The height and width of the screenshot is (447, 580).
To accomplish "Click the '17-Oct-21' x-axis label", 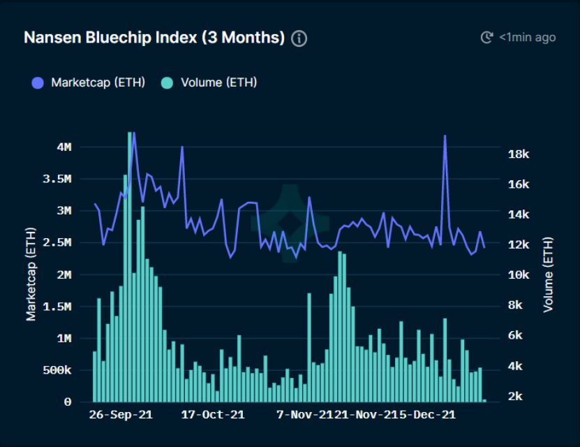I will tap(213, 415).
